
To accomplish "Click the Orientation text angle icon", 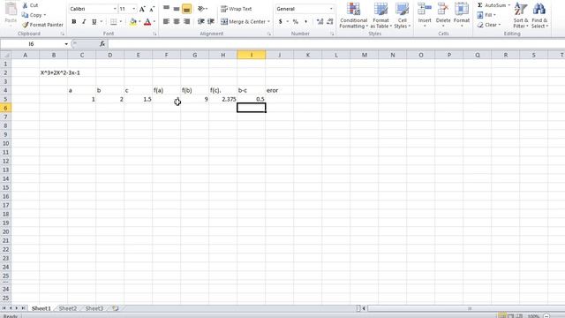I will point(202,9).
